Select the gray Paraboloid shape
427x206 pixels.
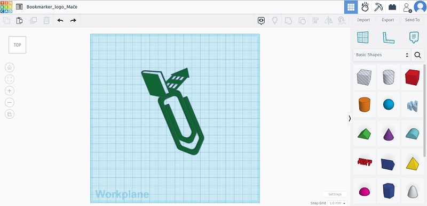[412, 192]
